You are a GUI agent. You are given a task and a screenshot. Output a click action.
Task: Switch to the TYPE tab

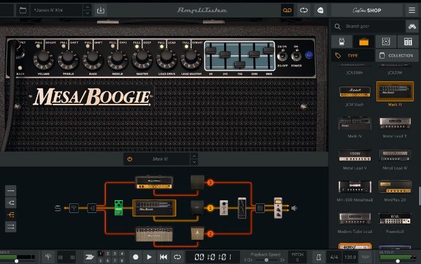click(353, 56)
